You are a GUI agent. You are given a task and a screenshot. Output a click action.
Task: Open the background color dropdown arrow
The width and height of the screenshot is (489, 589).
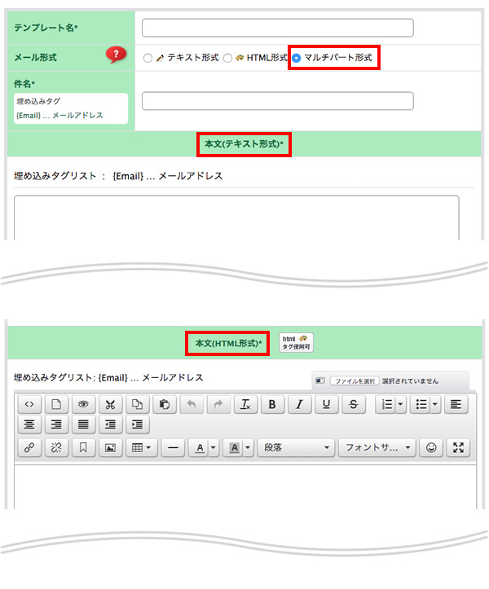pos(248,447)
